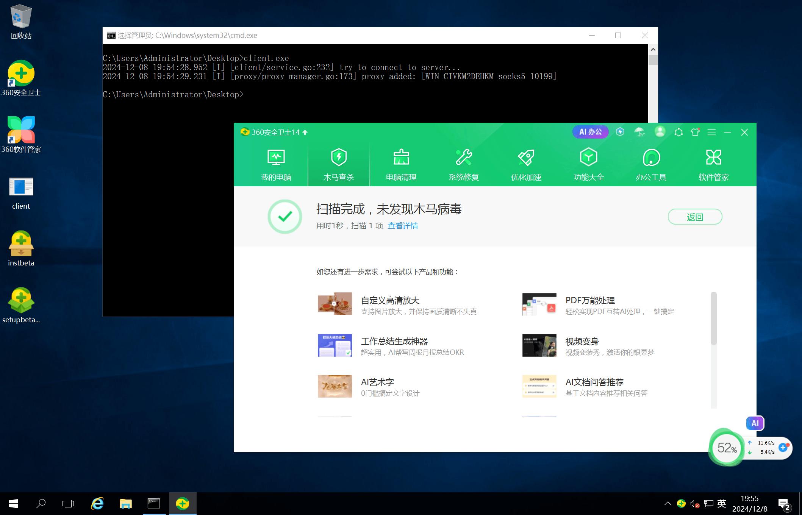802x515 pixels.
Task: Click the blue plus icon on speed widget
Action: [x=783, y=448]
